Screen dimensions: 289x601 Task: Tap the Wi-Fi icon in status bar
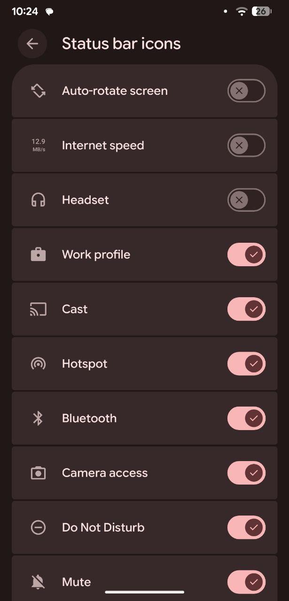pyautogui.click(x=242, y=12)
